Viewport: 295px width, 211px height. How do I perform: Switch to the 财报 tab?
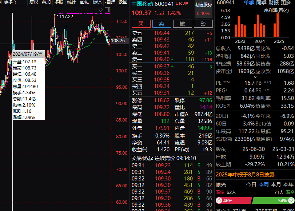click(x=274, y=3)
